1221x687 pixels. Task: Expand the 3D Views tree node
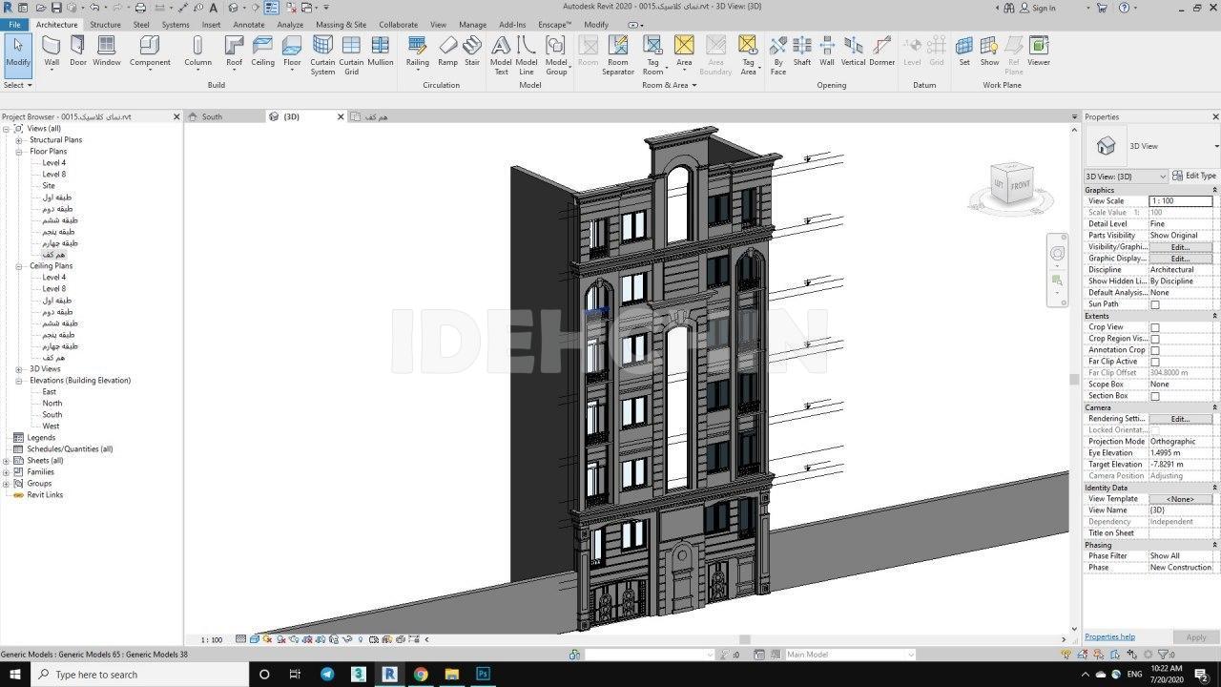pos(18,369)
